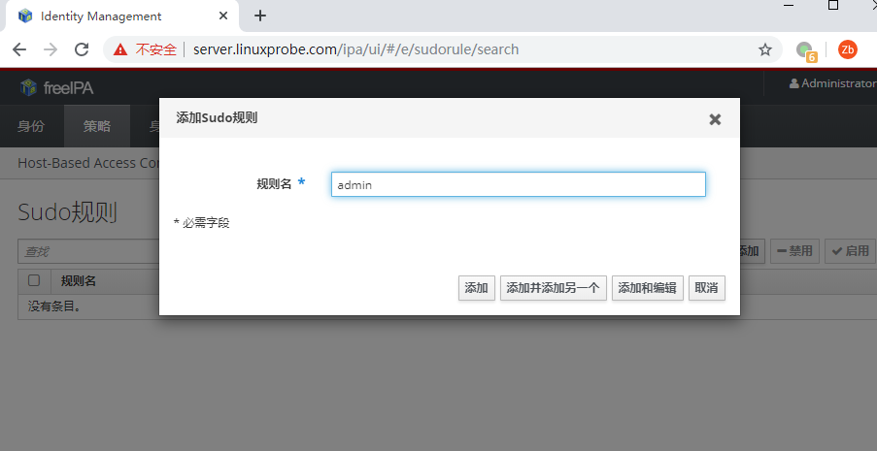Toggle the select-all checkbox in table header
Screen dimensions: 877x451
pos(34,280)
